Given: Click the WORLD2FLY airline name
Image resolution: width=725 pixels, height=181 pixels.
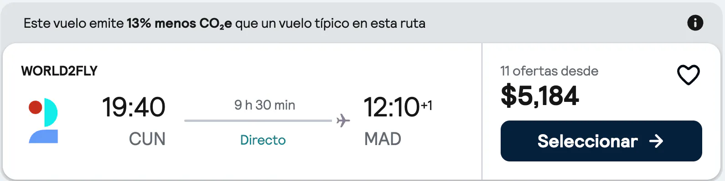Looking at the screenshot, I should pyautogui.click(x=59, y=71).
